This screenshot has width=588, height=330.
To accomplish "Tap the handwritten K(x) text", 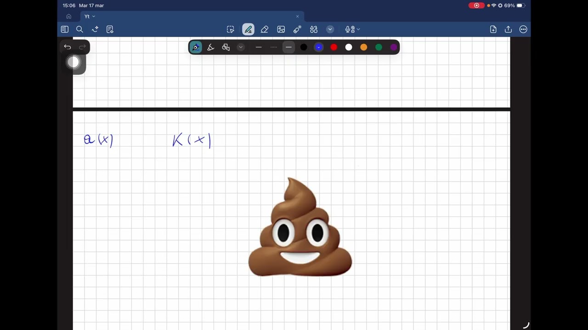I will tap(192, 140).
